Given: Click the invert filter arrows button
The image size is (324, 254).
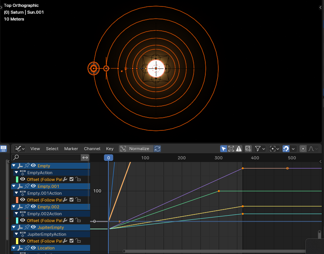Looking at the screenshot, I should click(x=85, y=157).
